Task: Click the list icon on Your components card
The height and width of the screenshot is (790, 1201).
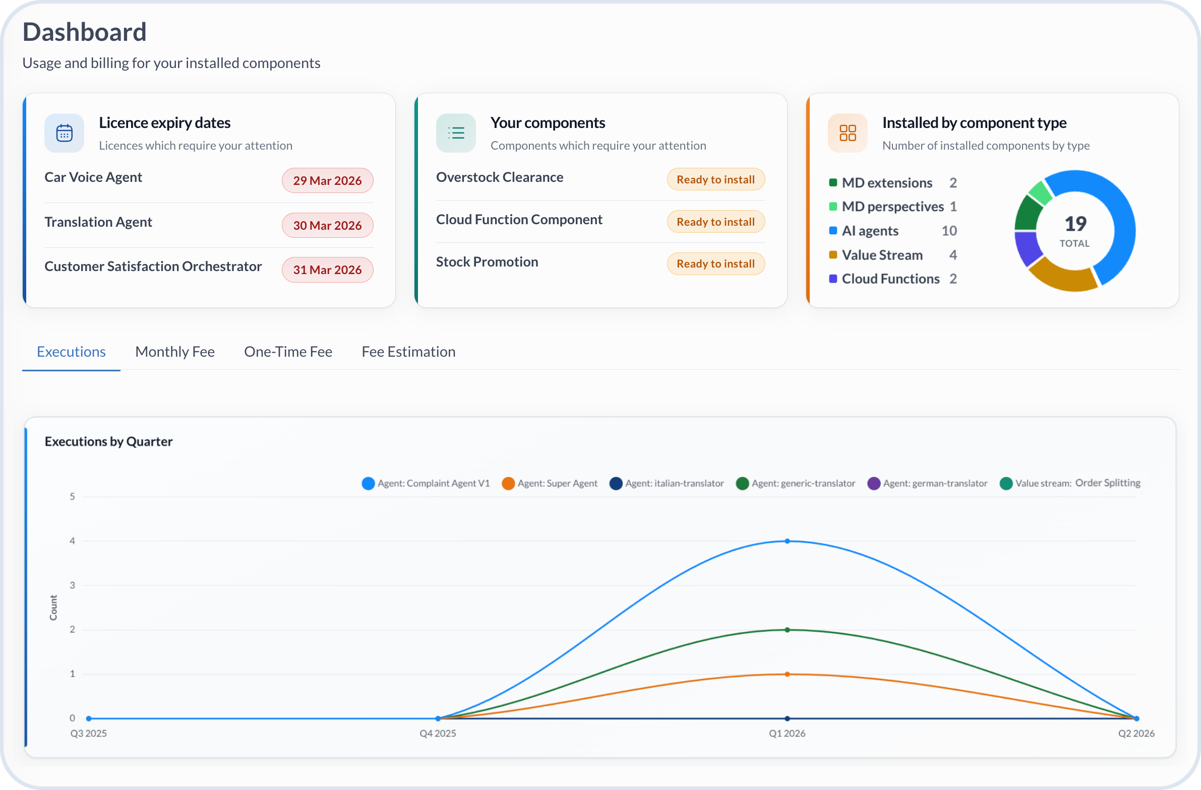Action: click(456, 133)
